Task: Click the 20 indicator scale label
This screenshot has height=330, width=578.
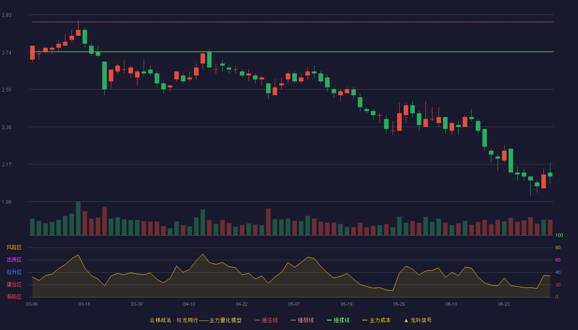Action: tap(558, 285)
